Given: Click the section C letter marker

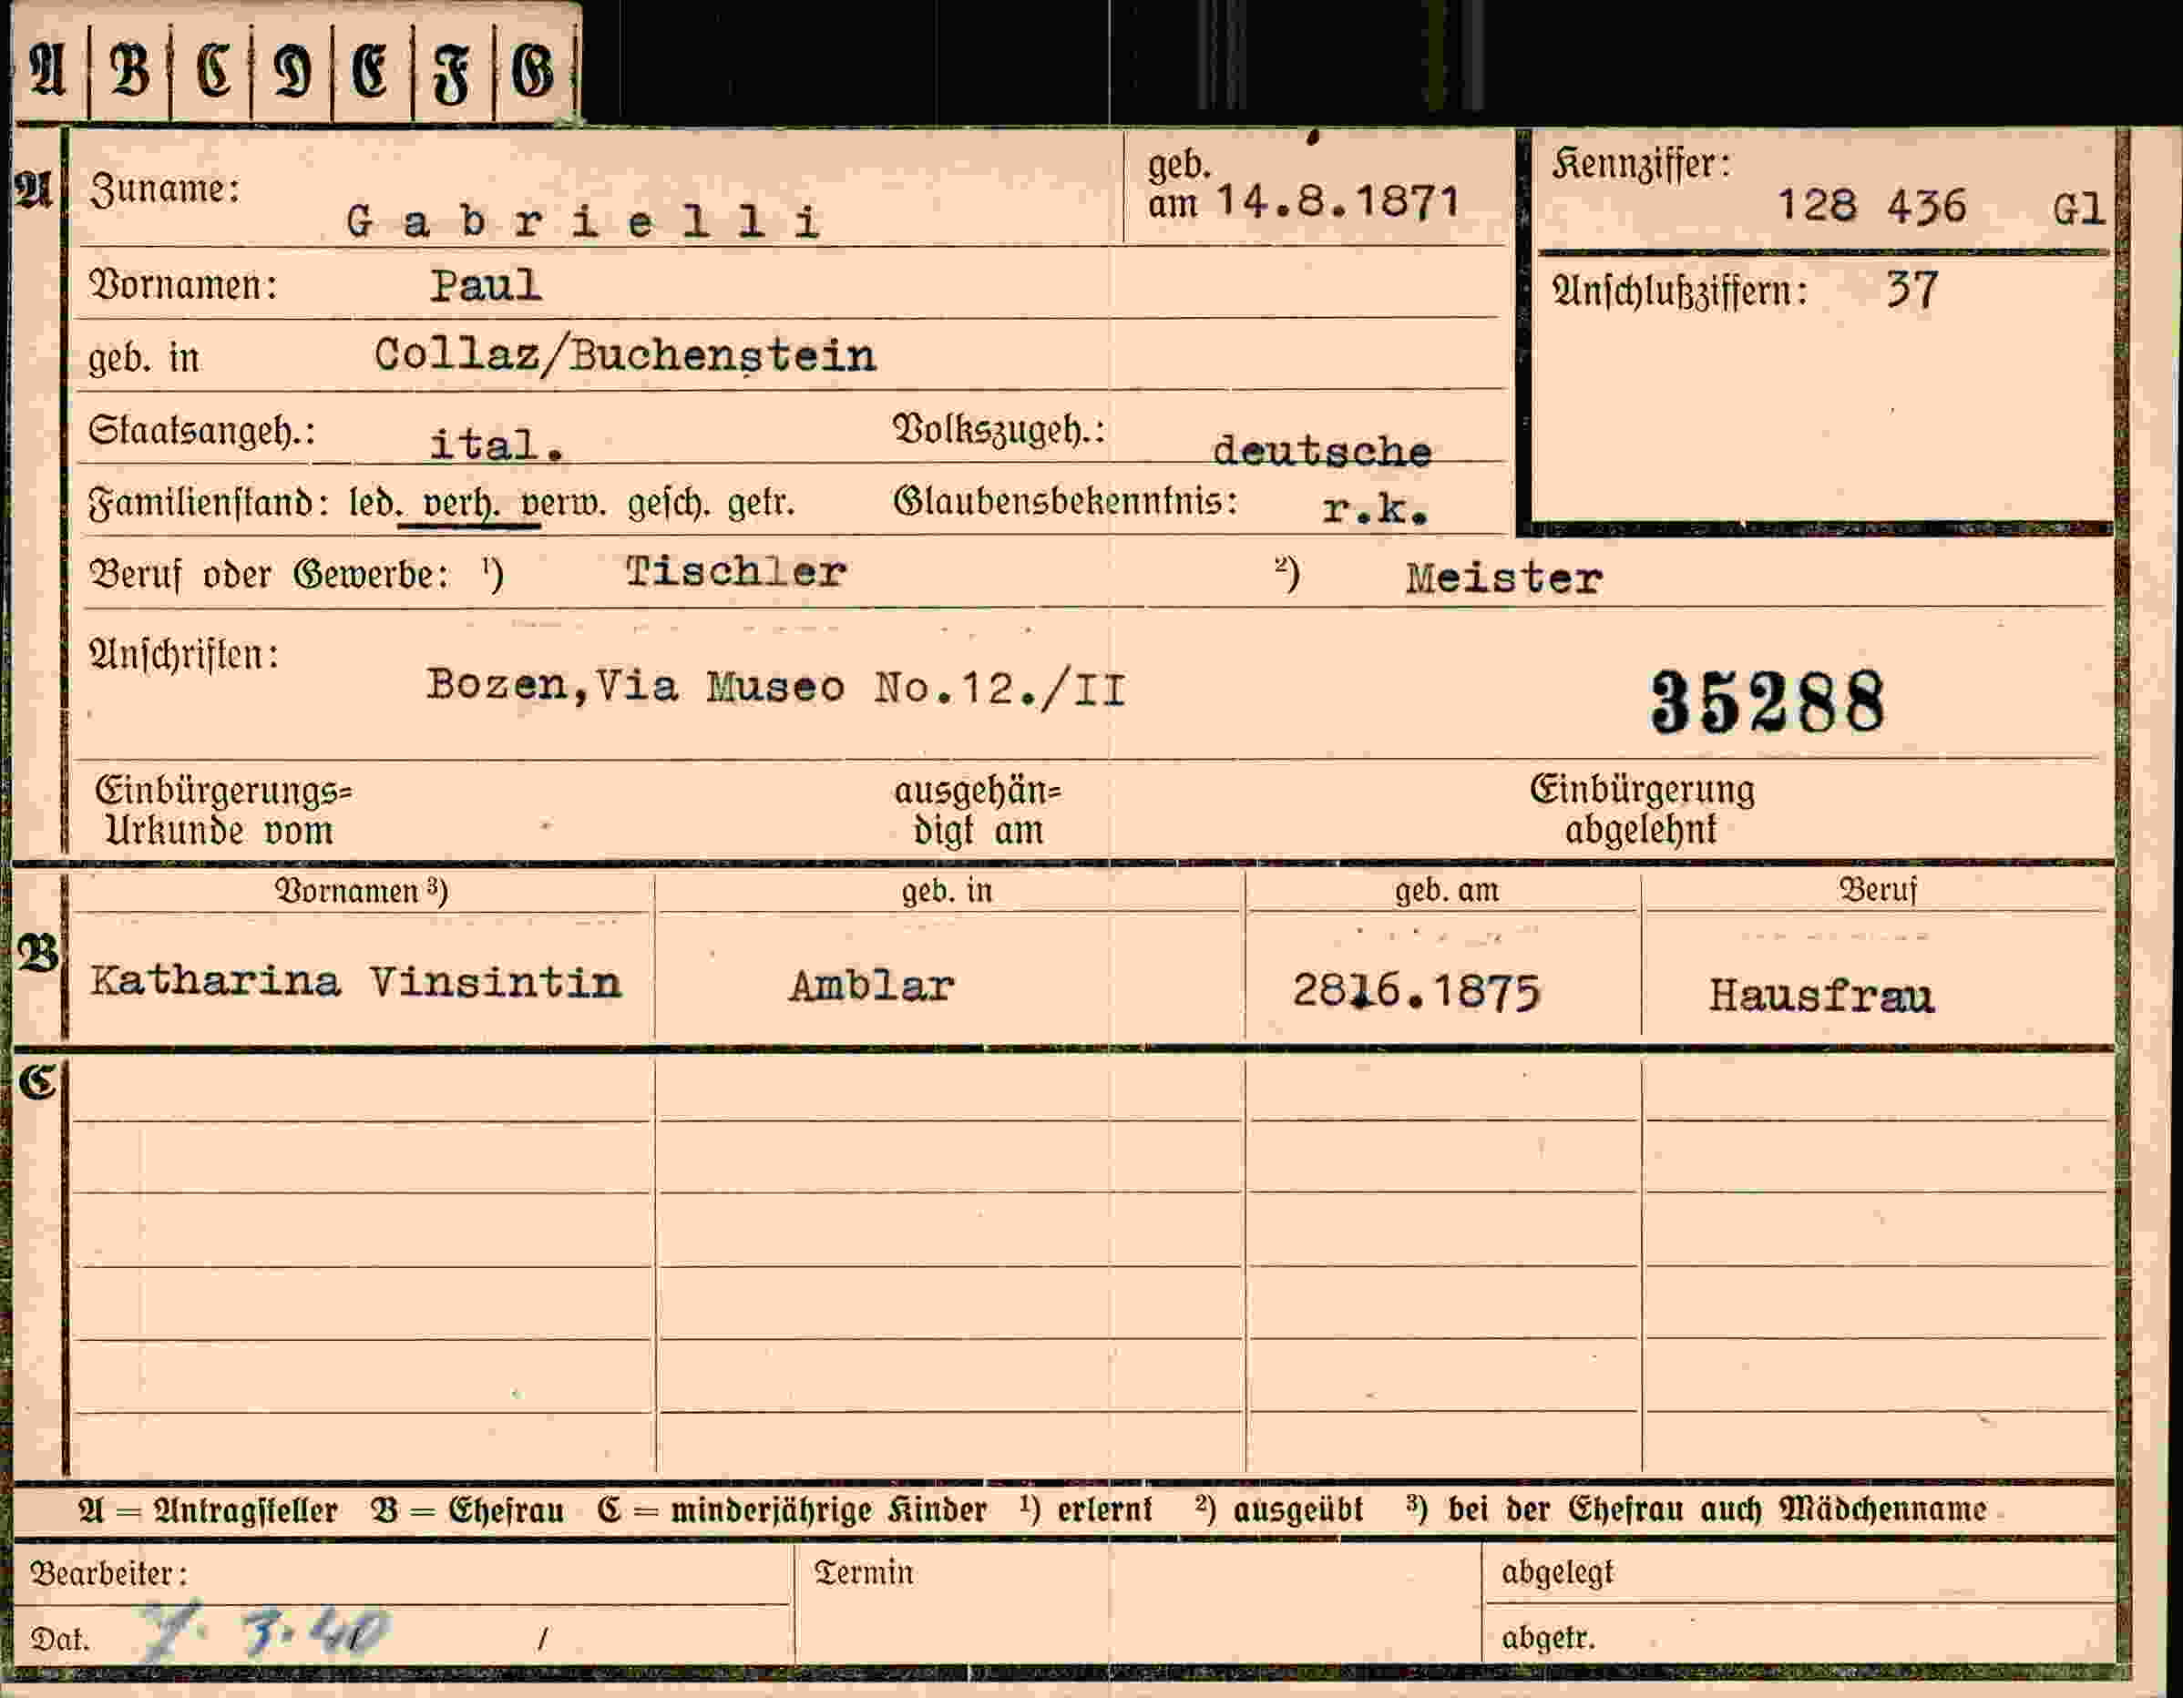Looking at the screenshot, I should [x=38, y=1082].
